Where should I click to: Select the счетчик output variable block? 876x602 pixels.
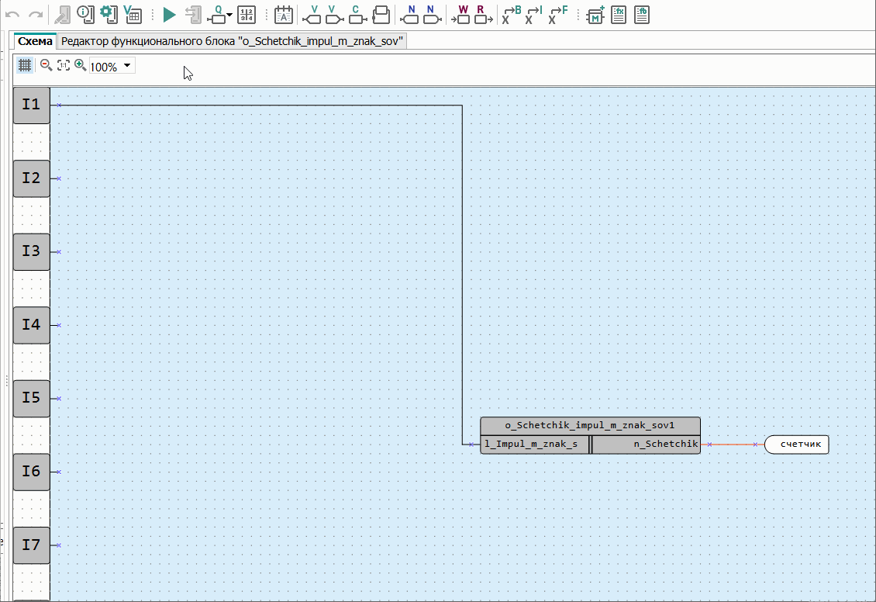797,445
